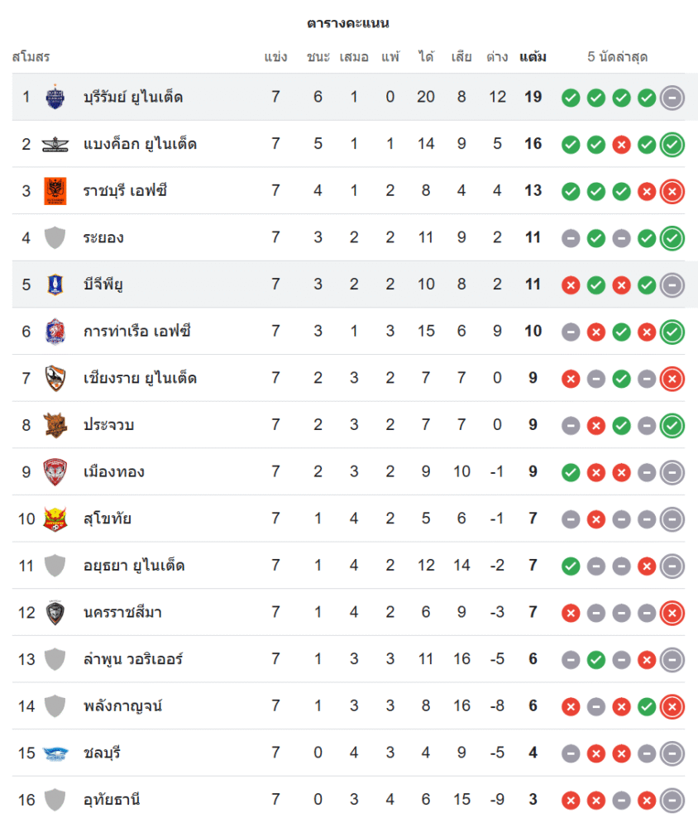The width and height of the screenshot is (698, 827).
Task: Click the แต้ม points column header
Action: coord(533,57)
